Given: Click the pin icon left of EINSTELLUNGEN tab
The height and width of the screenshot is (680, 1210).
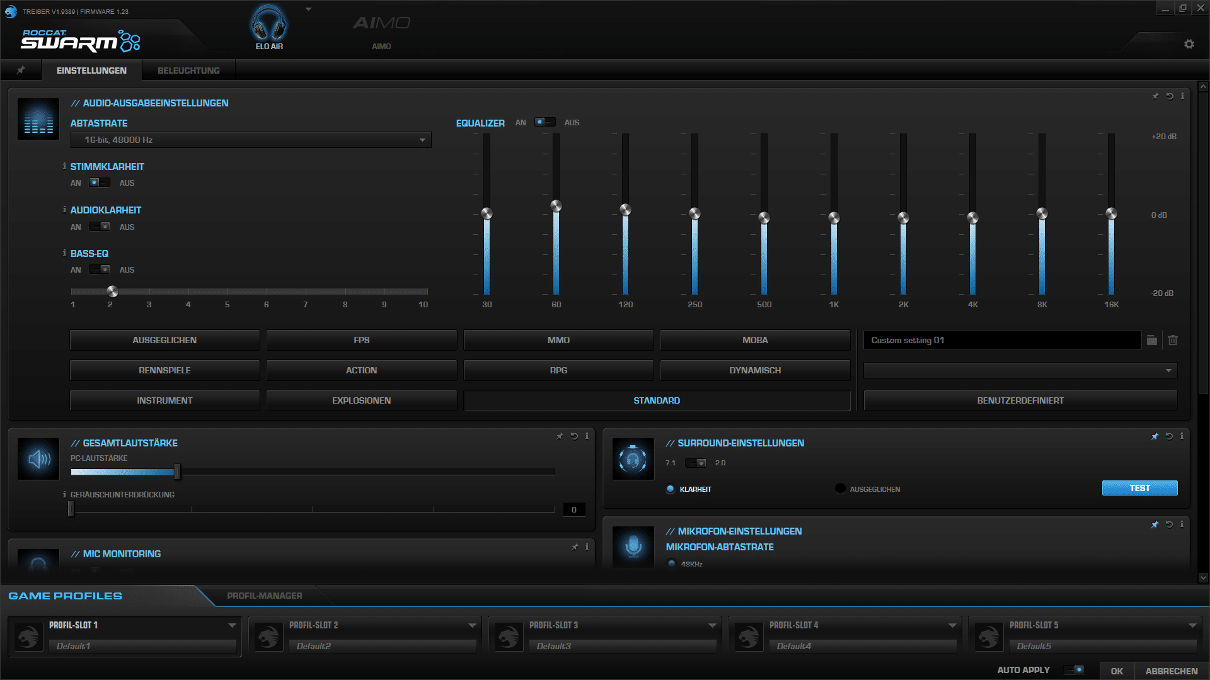Looking at the screenshot, I should [x=21, y=70].
